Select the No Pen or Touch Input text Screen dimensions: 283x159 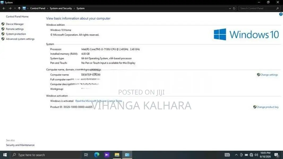(x=108, y=63)
